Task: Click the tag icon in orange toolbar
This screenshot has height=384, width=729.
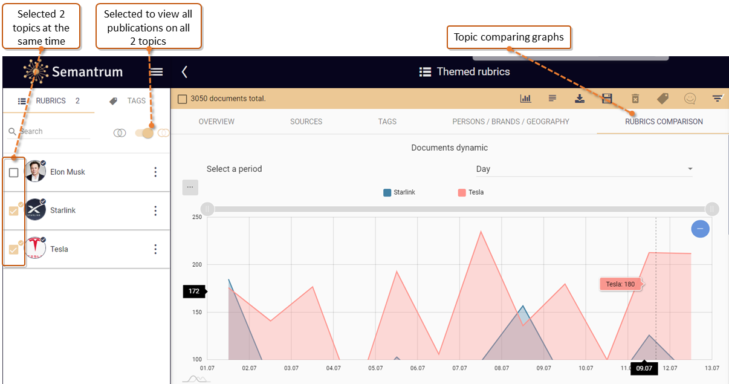Action: (663, 99)
